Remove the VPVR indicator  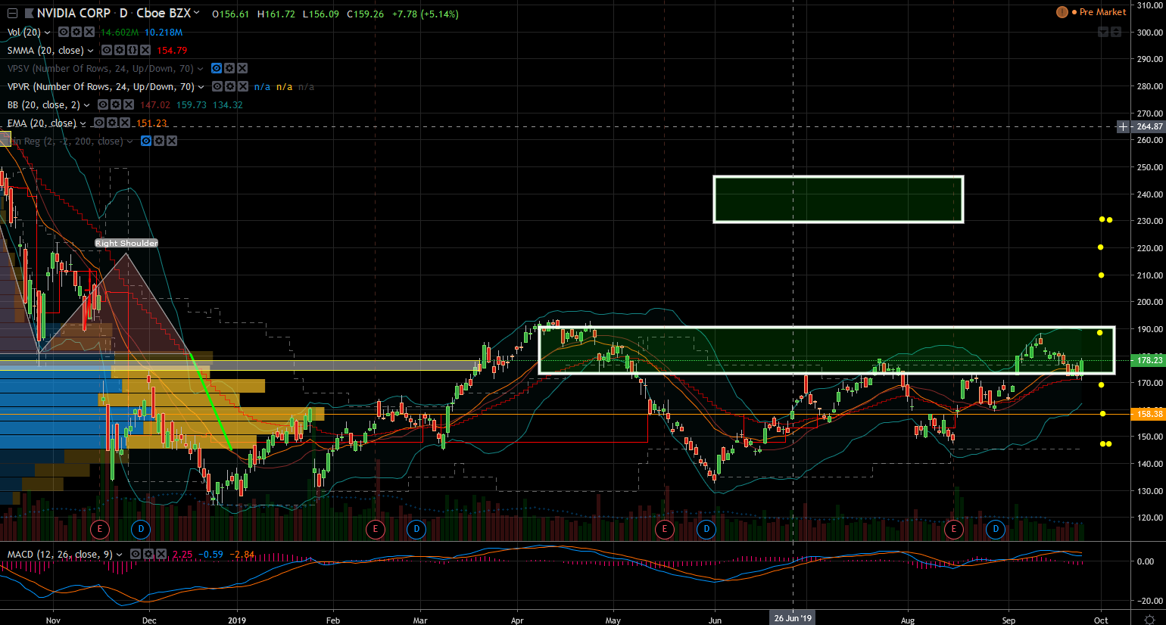243,86
